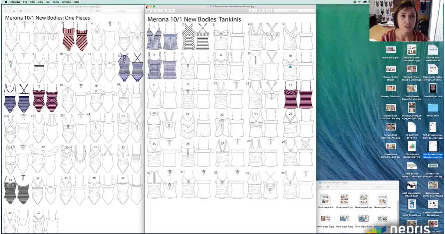Zoom in on the Tankini Preview window

pos(164,11)
